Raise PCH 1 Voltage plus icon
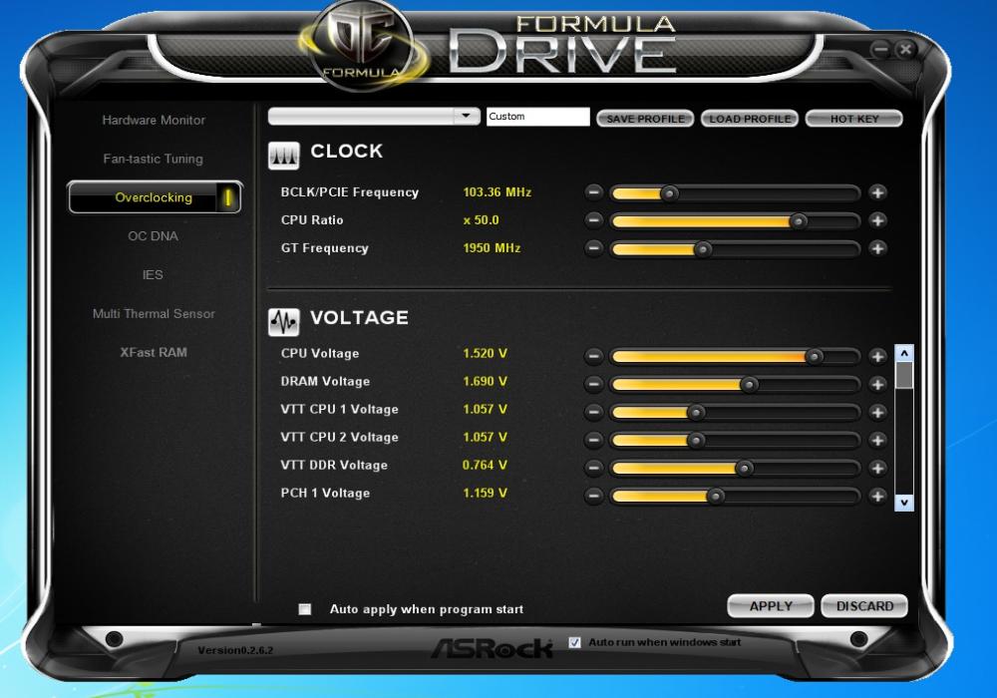The width and height of the screenshot is (997, 698). tap(877, 496)
